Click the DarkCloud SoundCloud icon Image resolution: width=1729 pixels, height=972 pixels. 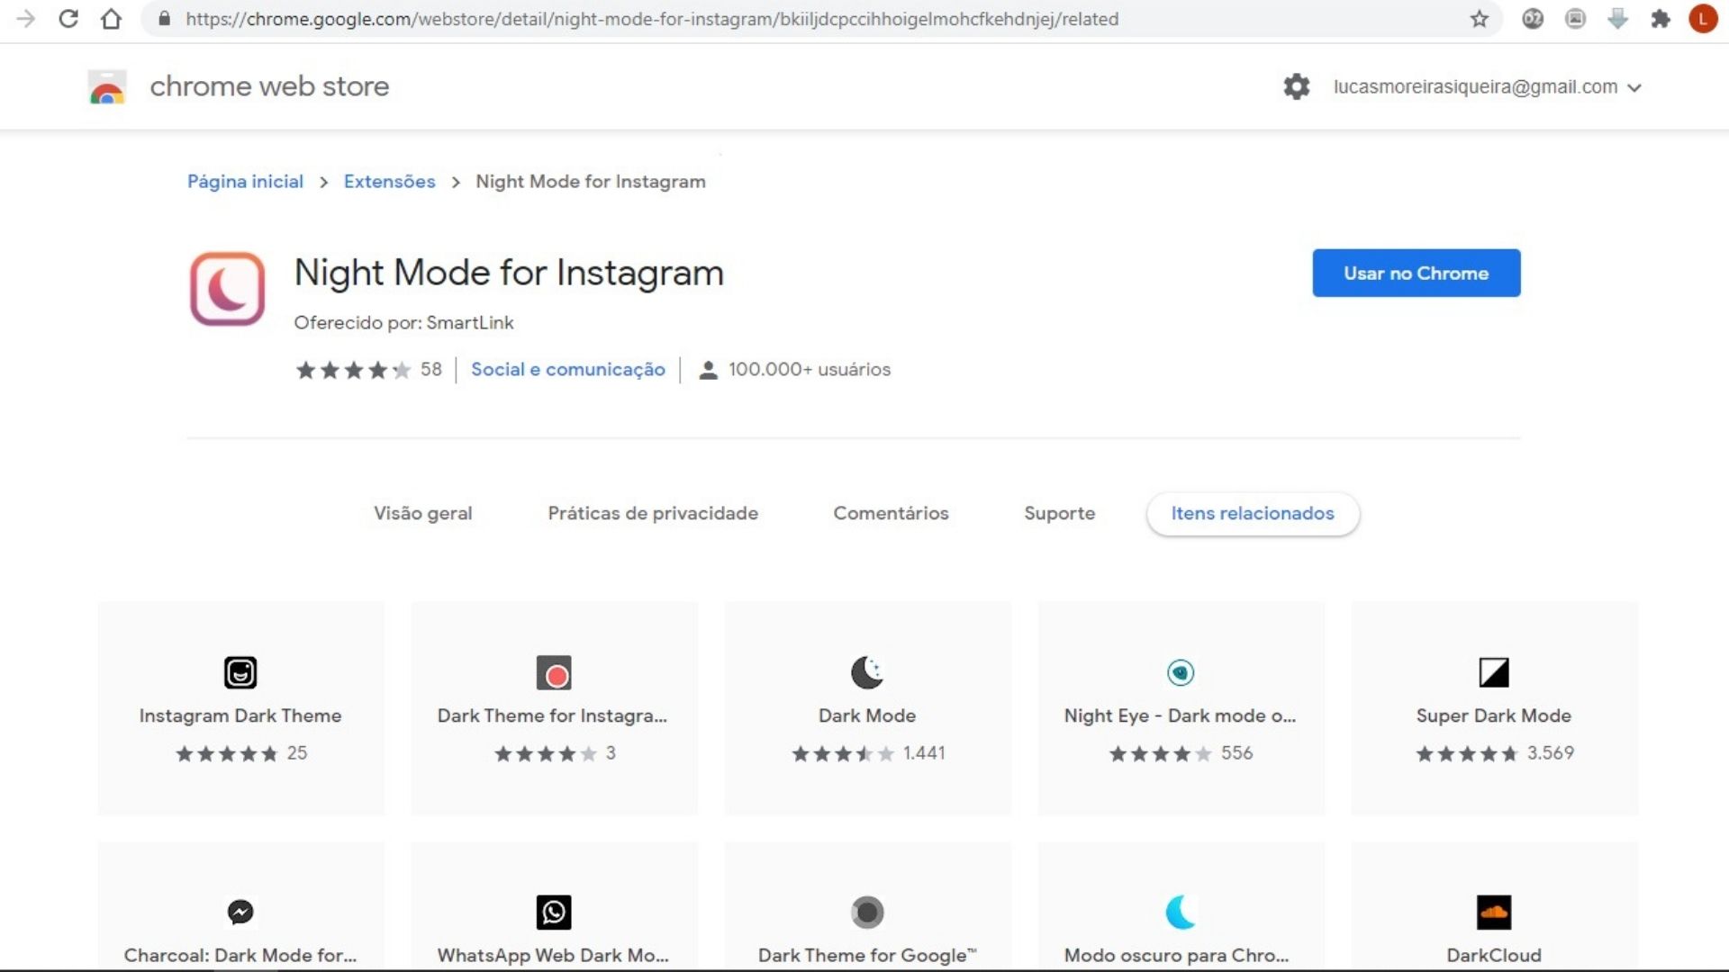tap(1494, 913)
